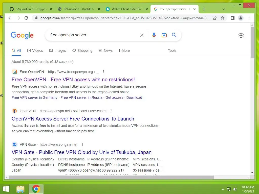Open File Explorer from the taskbar

(20, 189)
